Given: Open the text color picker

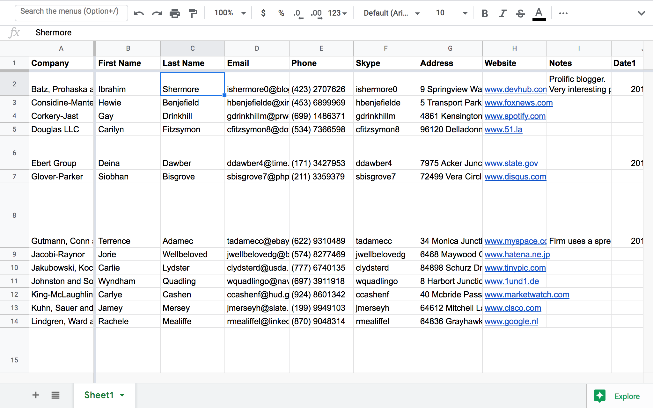Looking at the screenshot, I should click(539, 13).
